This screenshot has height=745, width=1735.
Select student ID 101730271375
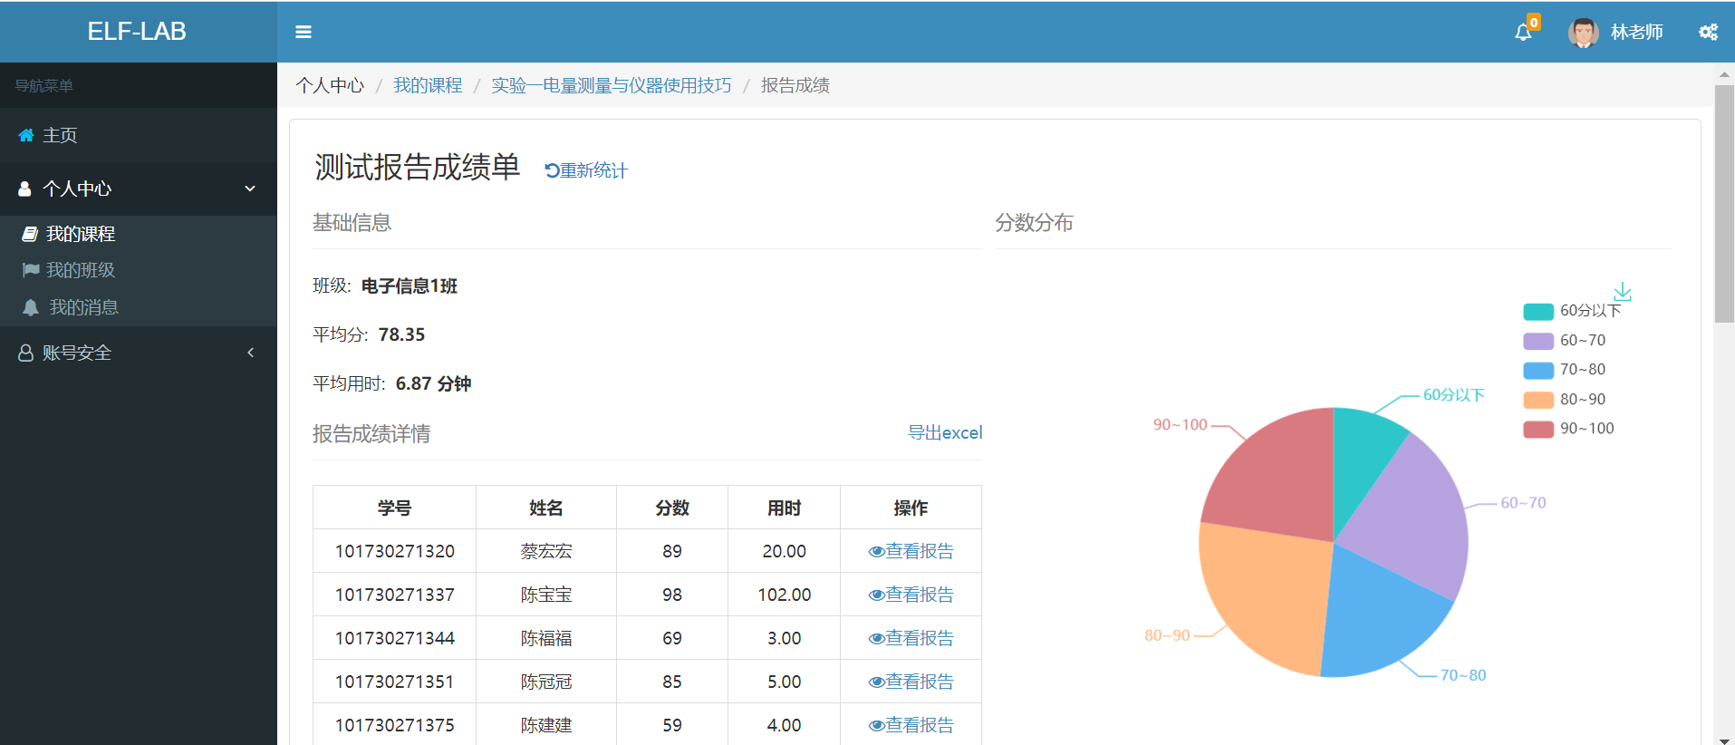click(x=395, y=725)
